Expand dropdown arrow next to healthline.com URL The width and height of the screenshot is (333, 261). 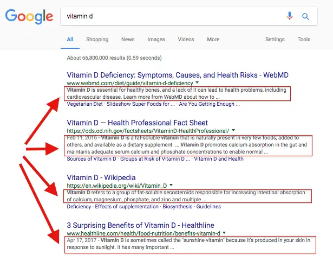tap(224, 233)
